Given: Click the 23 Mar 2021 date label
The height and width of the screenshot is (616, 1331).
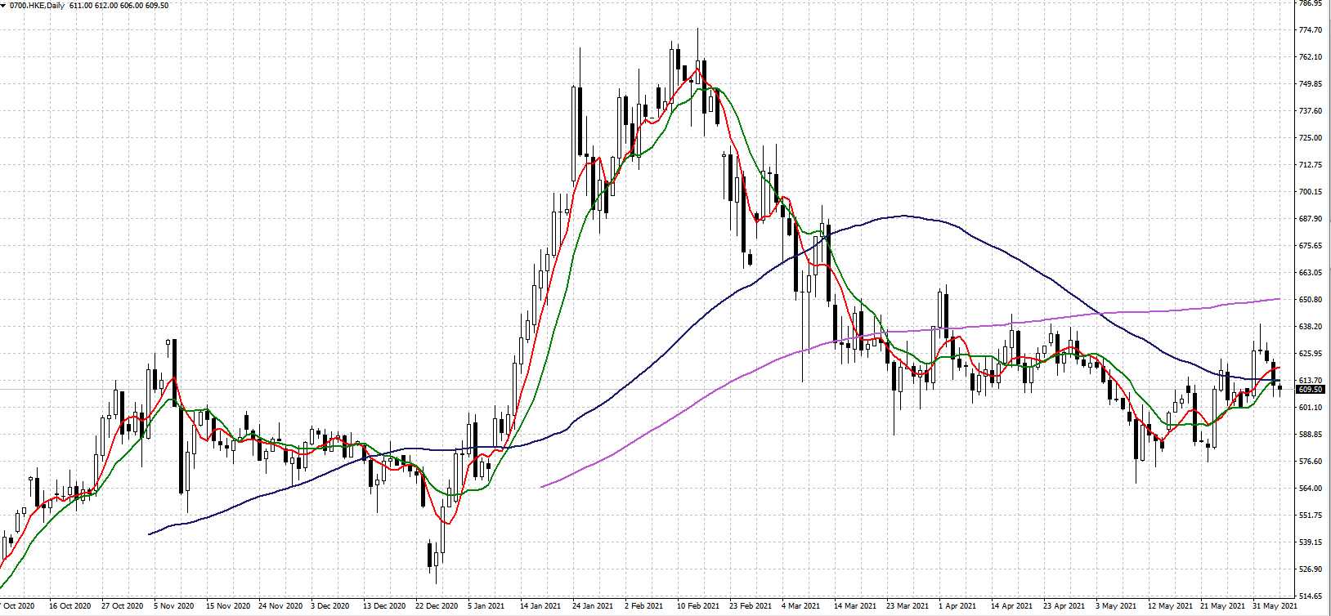Looking at the screenshot, I should tap(907, 606).
